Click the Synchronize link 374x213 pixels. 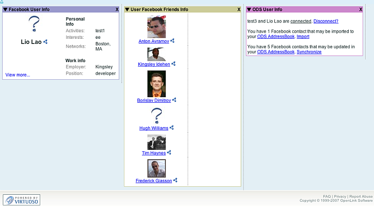(309, 52)
